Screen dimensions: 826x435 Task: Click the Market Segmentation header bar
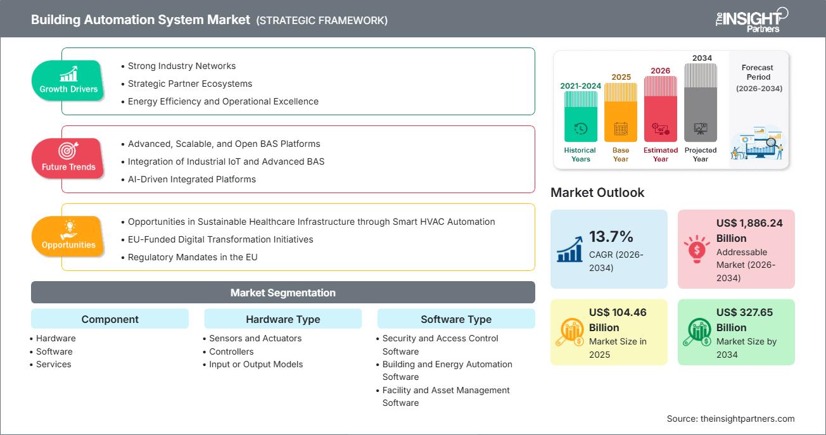283,292
